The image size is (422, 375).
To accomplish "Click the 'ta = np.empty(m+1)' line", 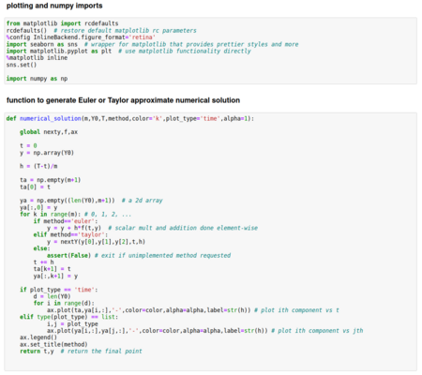I will point(51,180).
